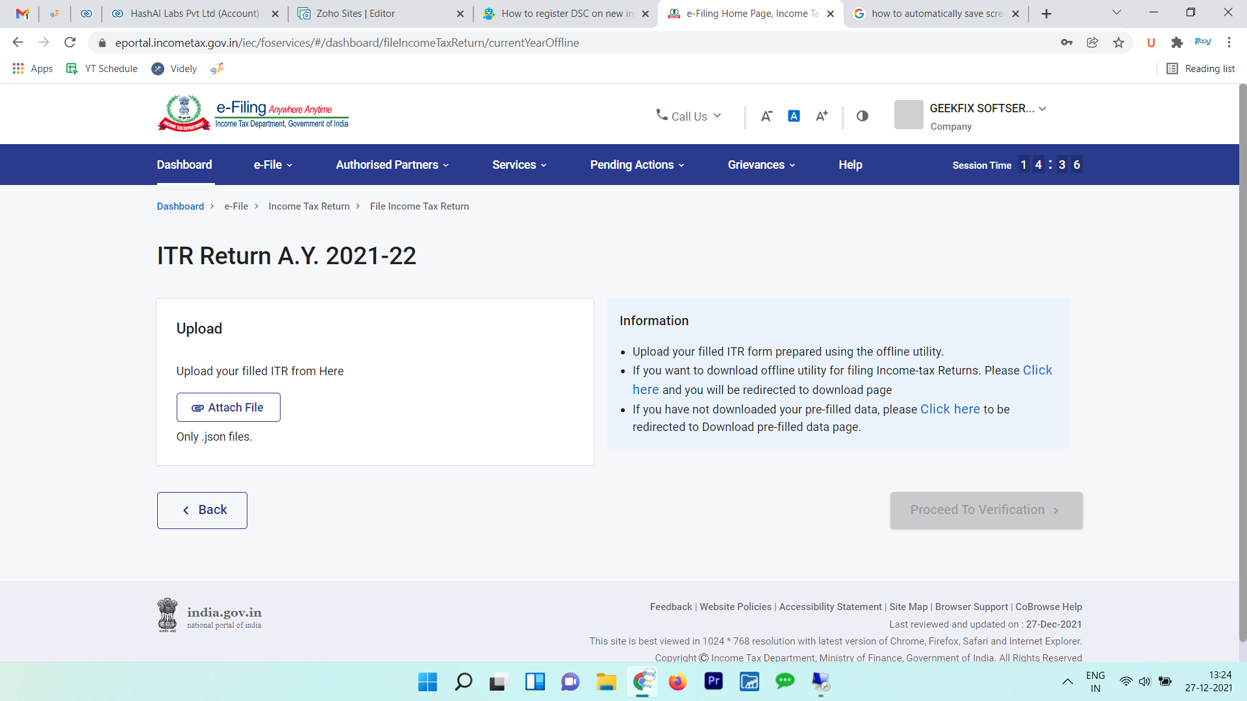Go to Dashboard menu item
This screenshot has width=1247, height=701.
click(184, 165)
